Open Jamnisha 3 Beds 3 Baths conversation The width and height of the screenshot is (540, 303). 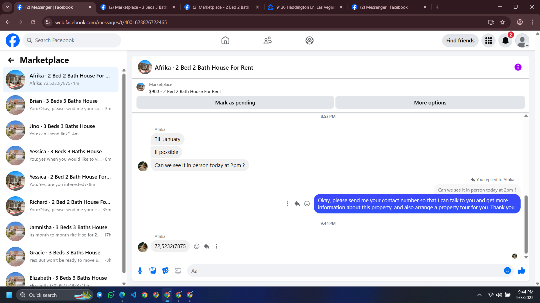point(61,231)
